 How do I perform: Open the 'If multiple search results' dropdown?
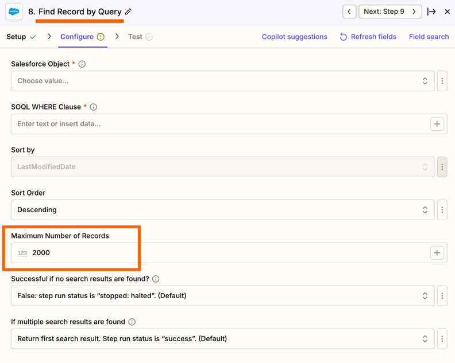[222, 339]
